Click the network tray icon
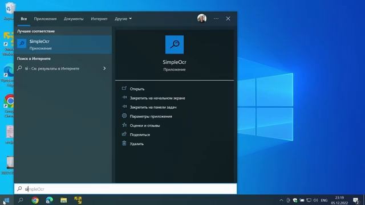365x205 pixels. 309,200
